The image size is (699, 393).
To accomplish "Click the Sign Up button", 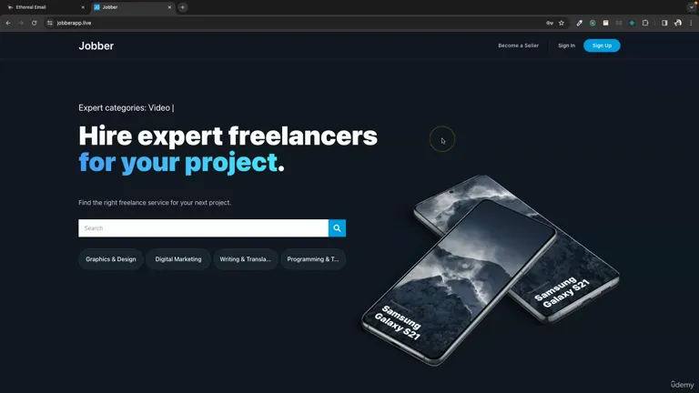I will 602,45.
